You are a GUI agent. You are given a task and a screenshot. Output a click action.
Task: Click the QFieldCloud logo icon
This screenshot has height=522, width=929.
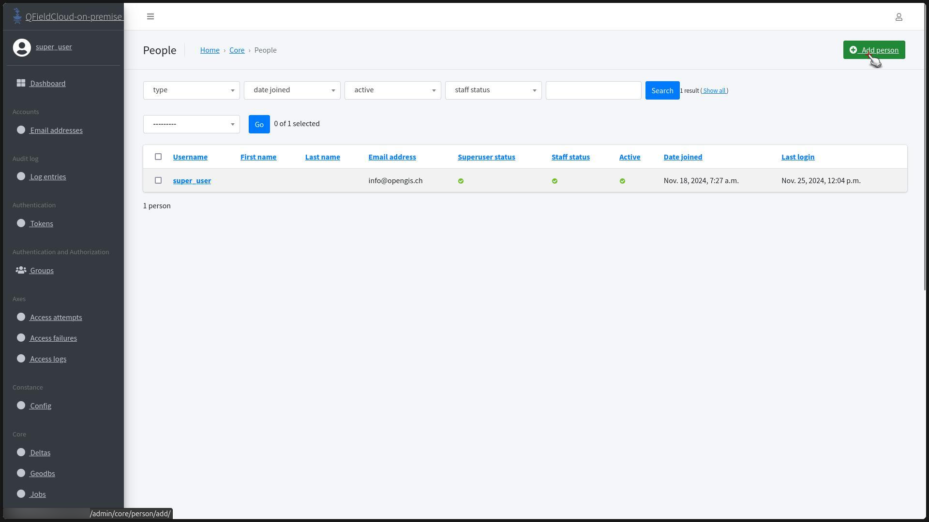coord(17,16)
